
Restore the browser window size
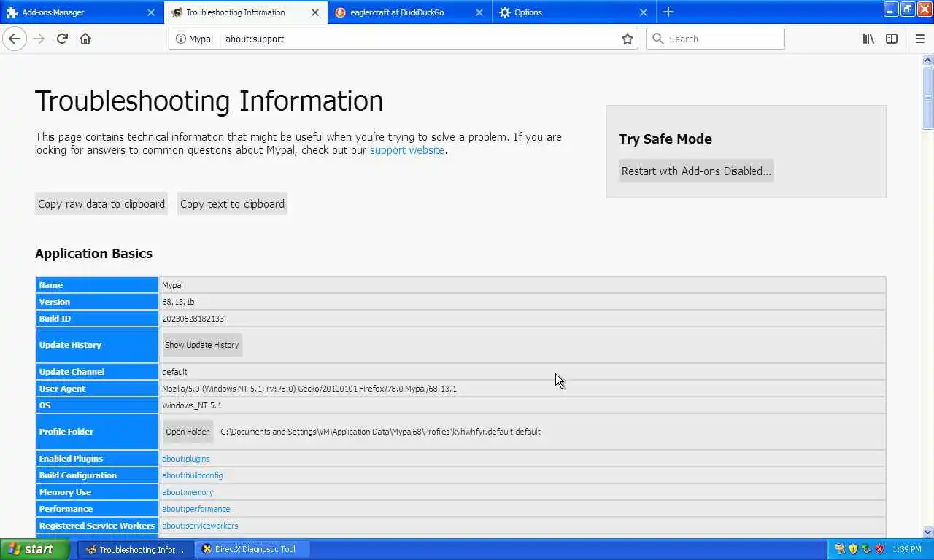[908, 9]
